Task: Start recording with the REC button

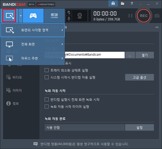Action: pyautogui.click(x=144, y=16)
